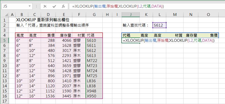225x104 pixels.
Task: Click the 售價 header in cell D4
Action: [48, 35]
